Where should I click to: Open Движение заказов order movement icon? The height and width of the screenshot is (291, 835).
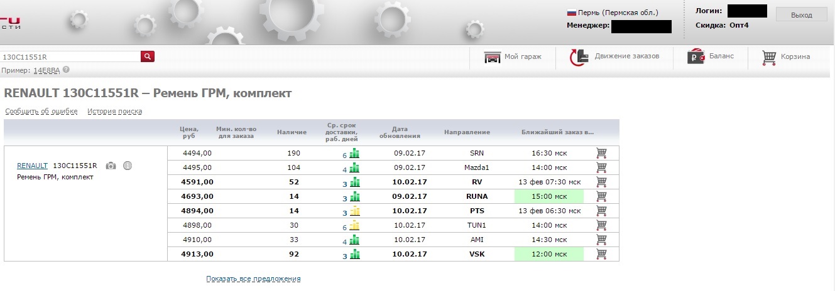(578, 57)
